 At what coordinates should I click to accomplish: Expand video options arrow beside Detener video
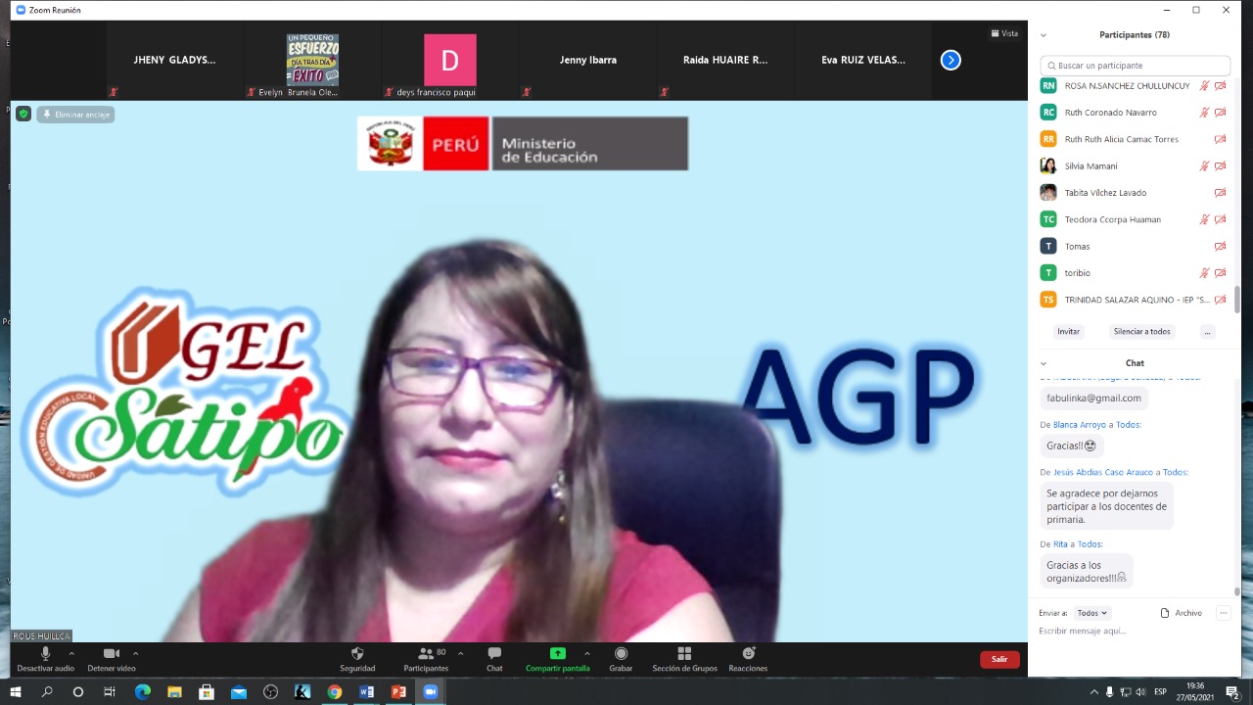pyautogui.click(x=135, y=653)
